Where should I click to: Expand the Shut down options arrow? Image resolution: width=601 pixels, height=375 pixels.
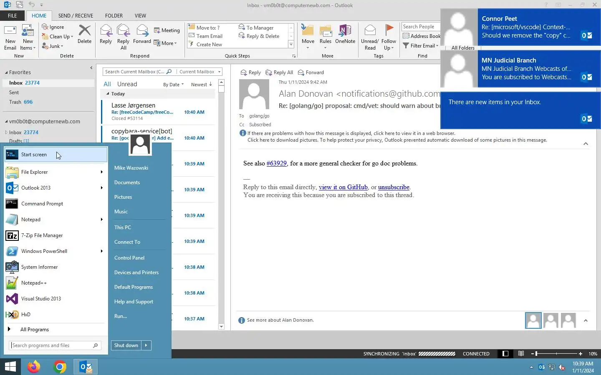(x=146, y=345)
